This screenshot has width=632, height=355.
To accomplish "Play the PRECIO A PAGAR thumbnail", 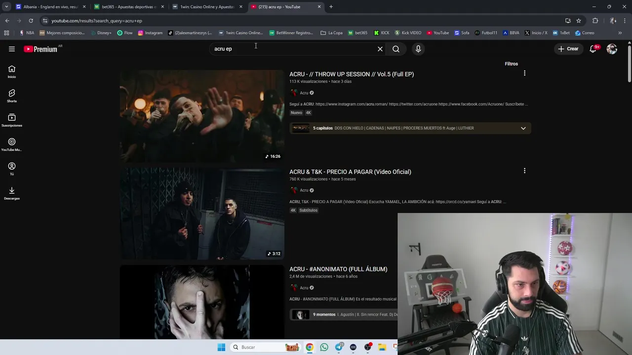I will 202,213.
